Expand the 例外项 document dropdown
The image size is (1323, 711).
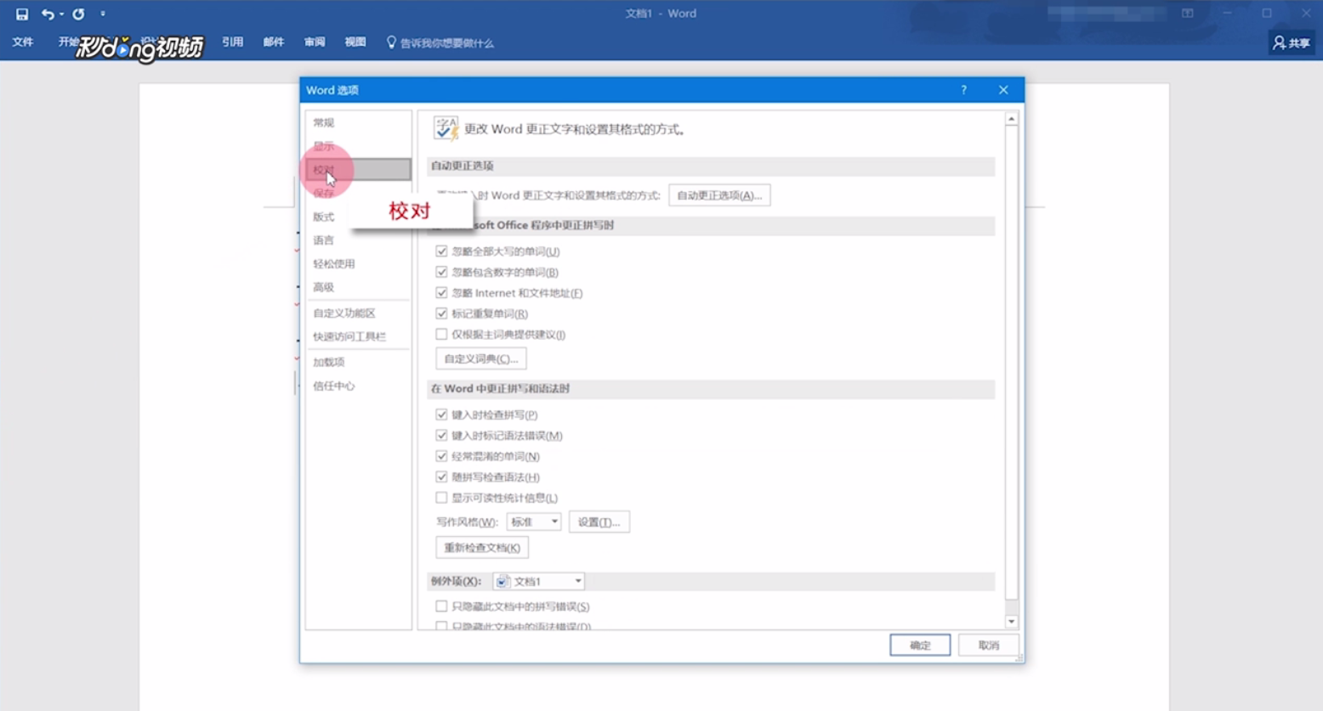[x=578, y=581]
